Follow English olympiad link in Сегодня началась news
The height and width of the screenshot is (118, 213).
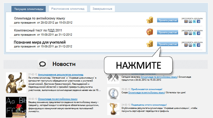pyautogui.click(x=159, y=77)
